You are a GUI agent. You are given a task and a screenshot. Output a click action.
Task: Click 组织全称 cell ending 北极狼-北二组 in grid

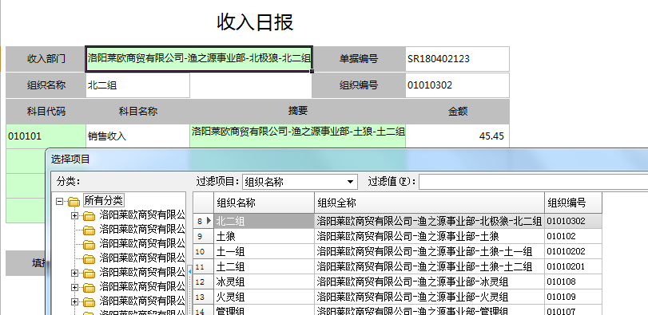[x=429, y=221]
